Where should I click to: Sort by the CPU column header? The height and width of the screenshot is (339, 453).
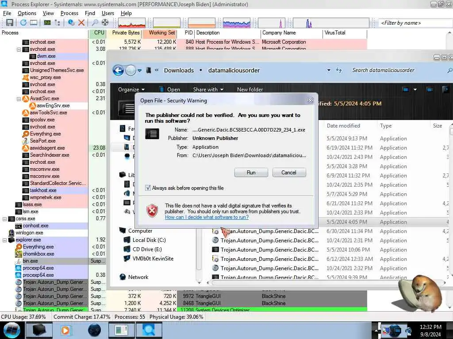98,33
